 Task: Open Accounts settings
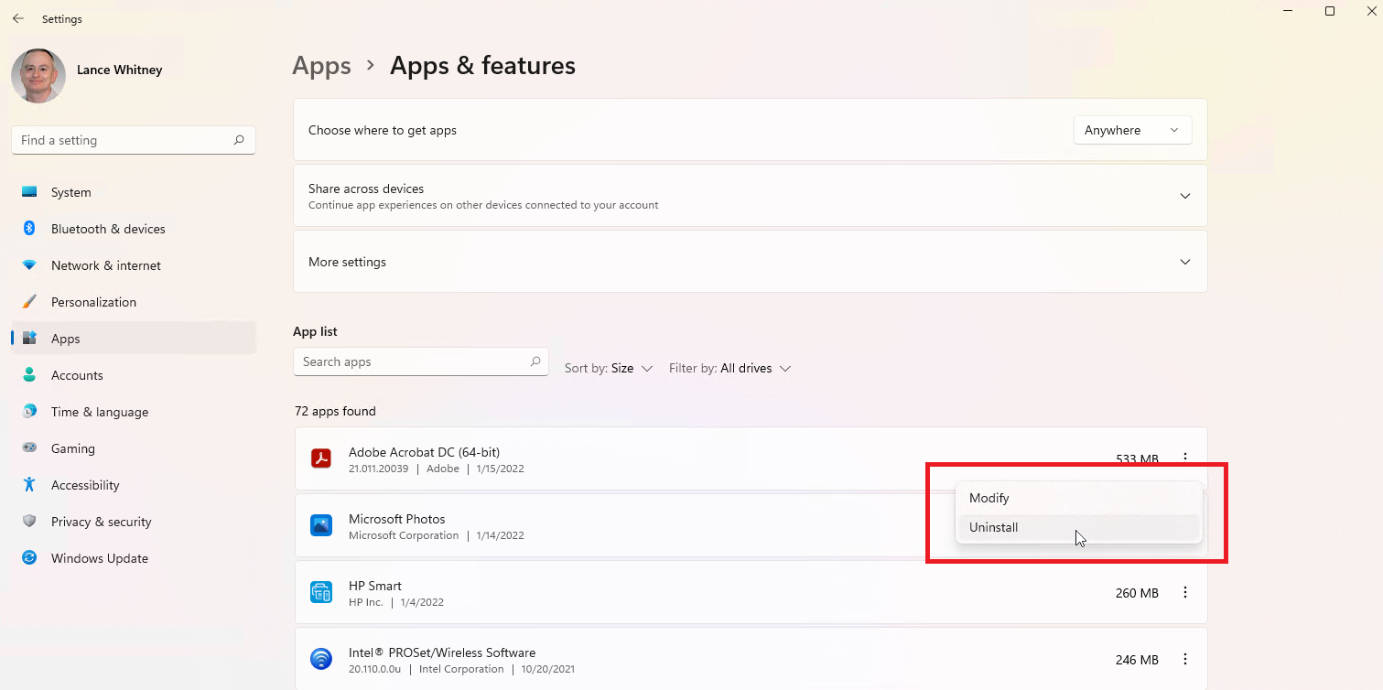(x=134, y=375)
